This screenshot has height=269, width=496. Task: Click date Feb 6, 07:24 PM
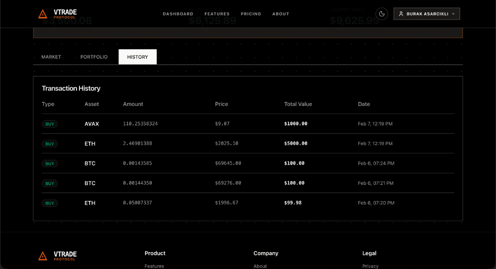(376, 164)
